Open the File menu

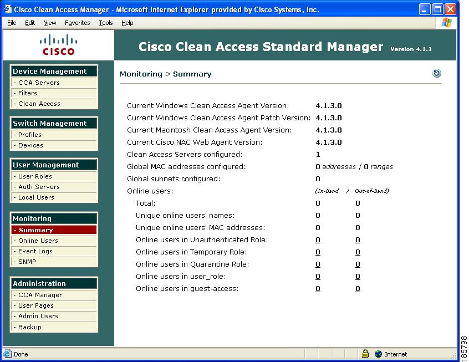pyautogui.click(x=12, y=23)
